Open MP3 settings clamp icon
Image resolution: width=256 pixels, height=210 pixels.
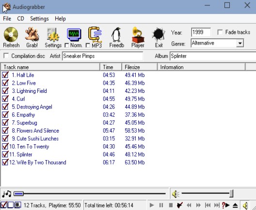click(95, 34)
